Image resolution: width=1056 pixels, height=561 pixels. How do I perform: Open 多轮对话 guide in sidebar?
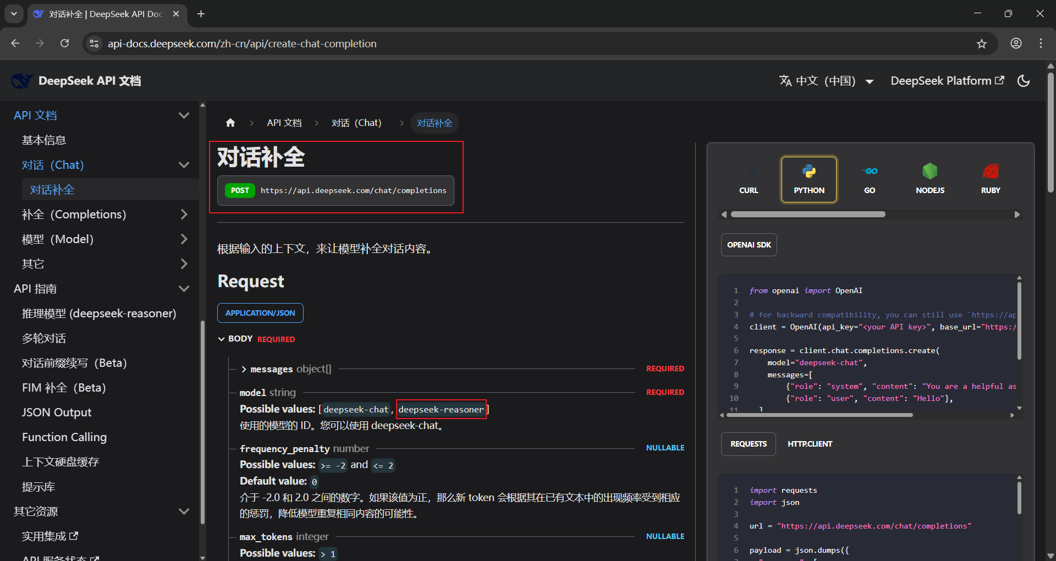click(44, 338)
